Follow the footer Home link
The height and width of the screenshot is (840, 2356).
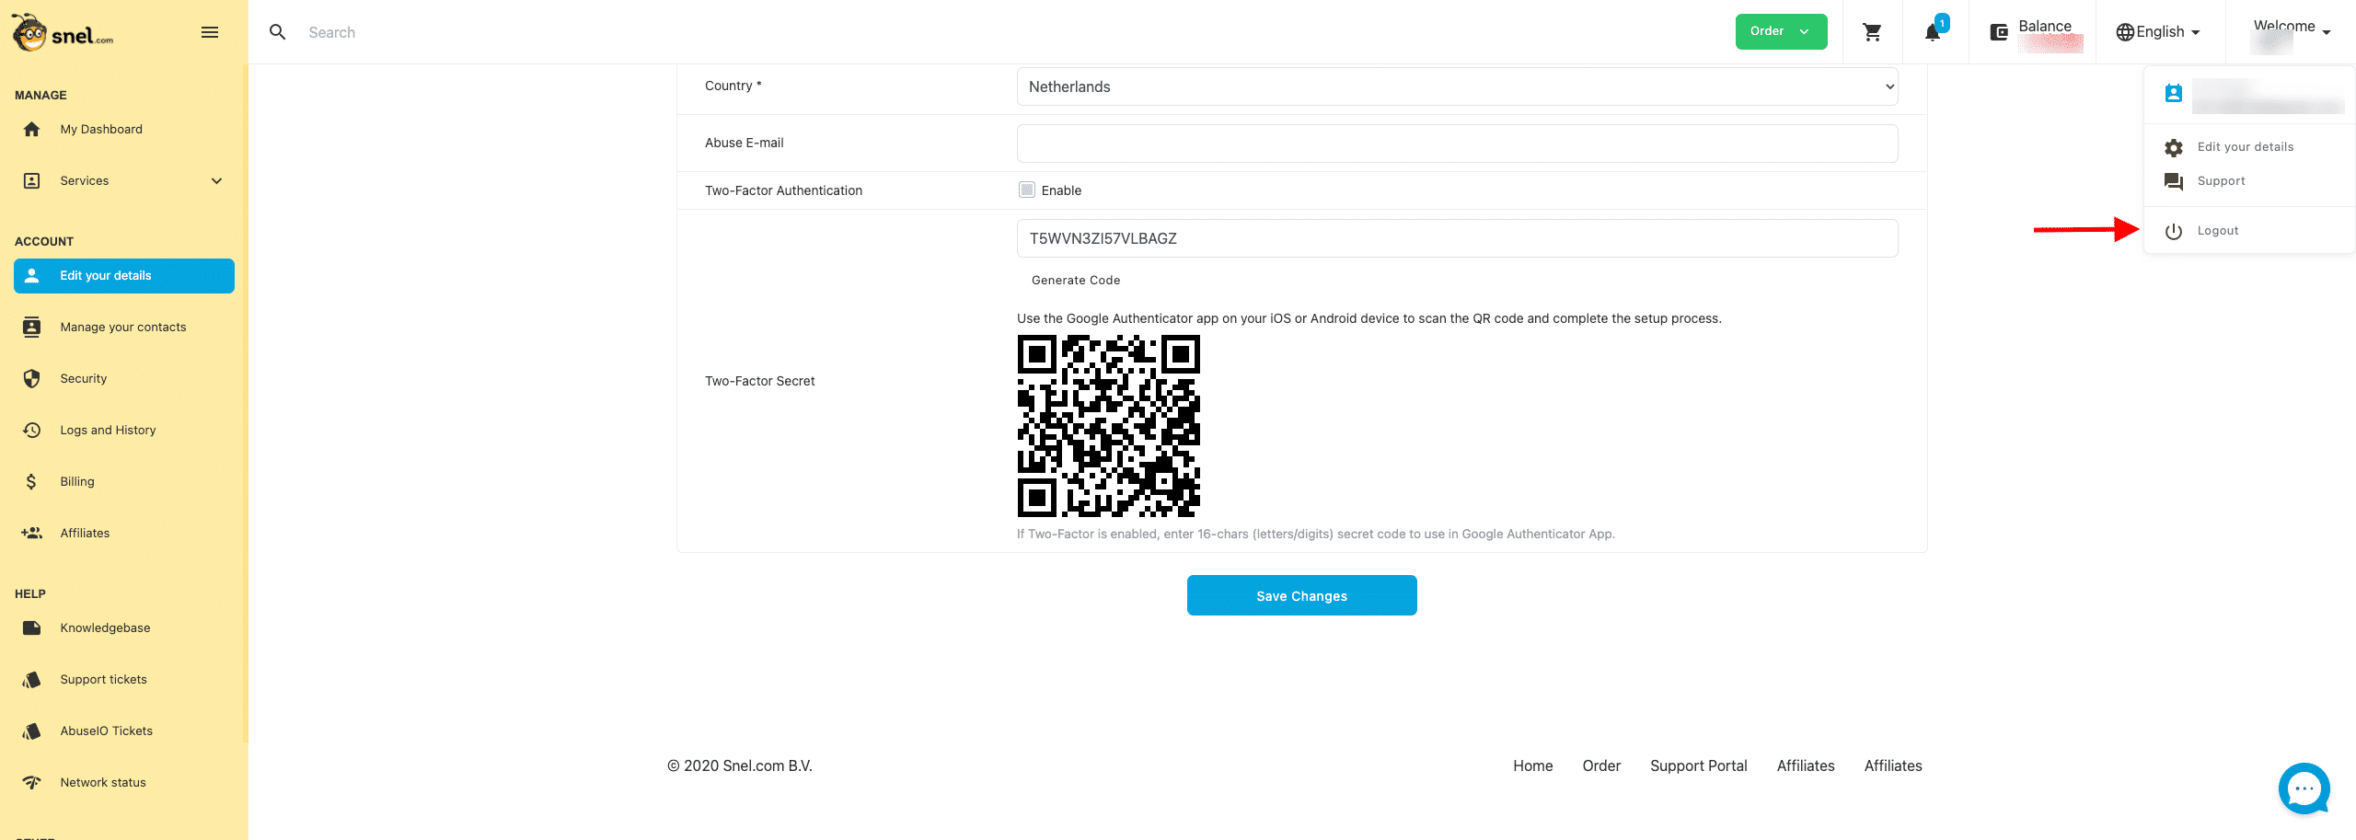(1532, 765)
